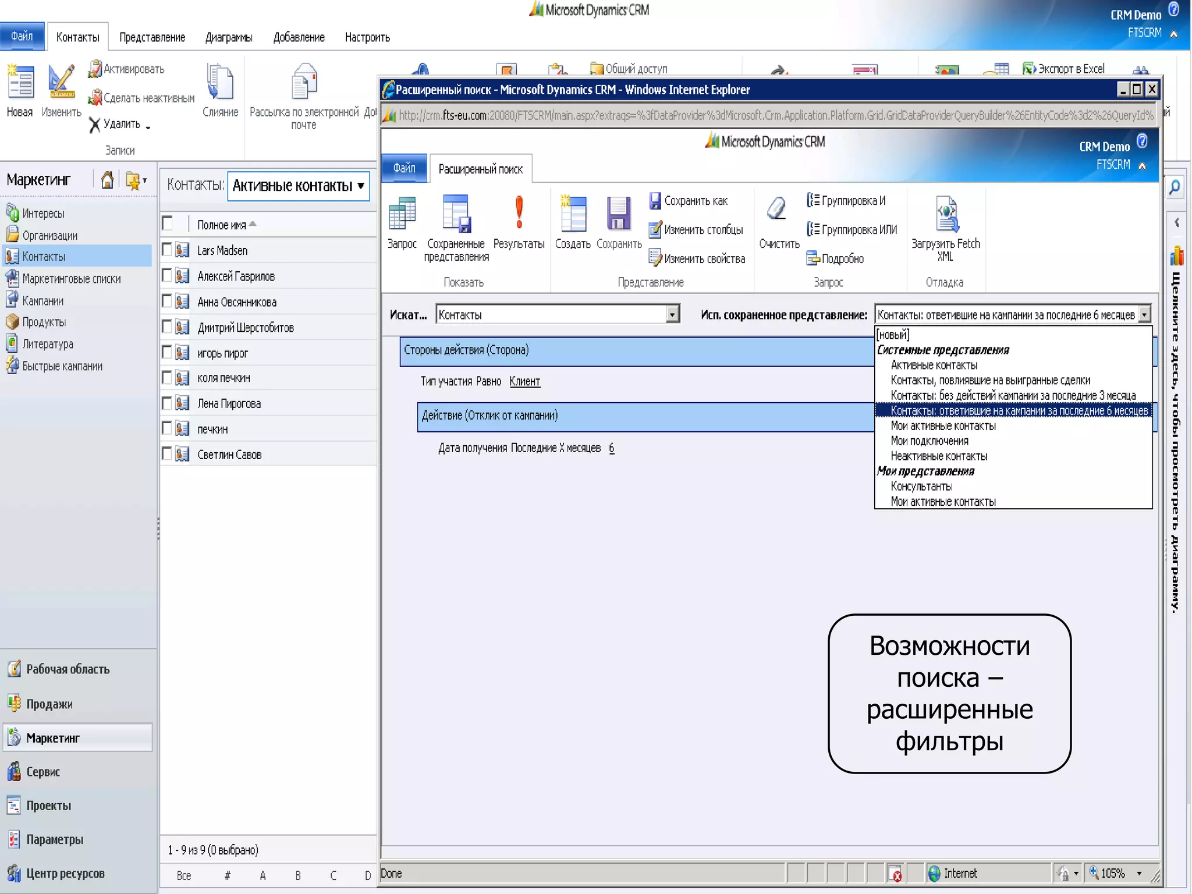
Task: Click the Load Fetch XML (Загрузить Fetch XML) icon
Action: (x=946, y=214)
